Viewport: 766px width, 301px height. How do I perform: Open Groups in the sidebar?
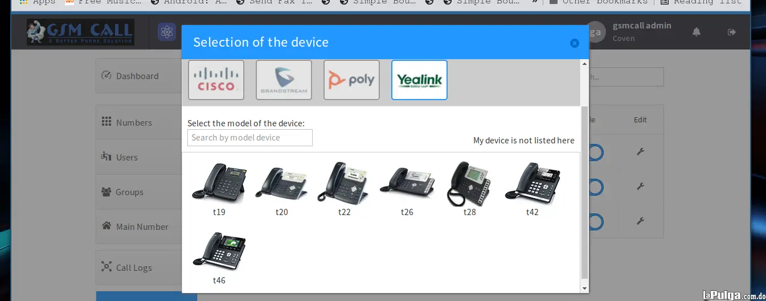[x=138, y=192]
